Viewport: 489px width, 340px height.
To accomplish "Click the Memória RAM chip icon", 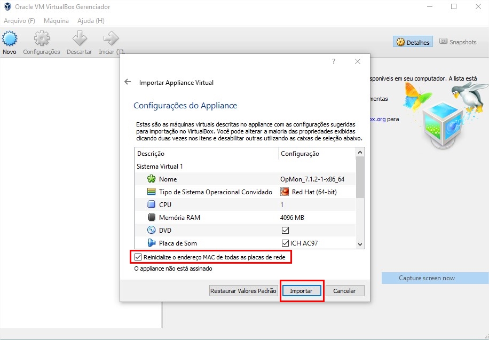I will click(x=151, y=218).
